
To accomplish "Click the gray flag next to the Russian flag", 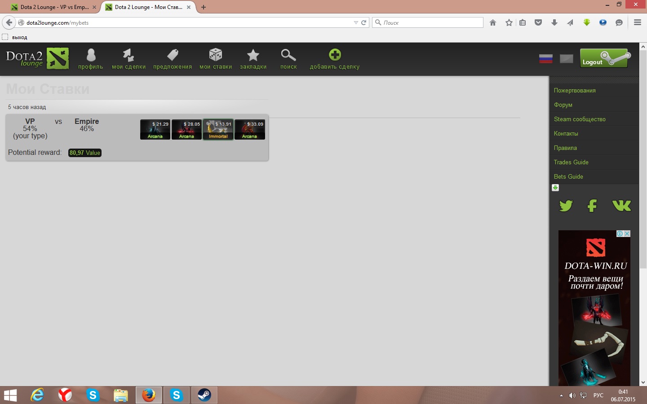I will (567, 59).
